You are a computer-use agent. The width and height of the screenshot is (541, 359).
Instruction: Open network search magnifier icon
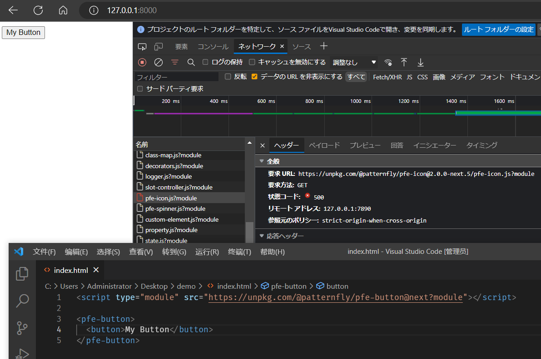tap(191, 62)
